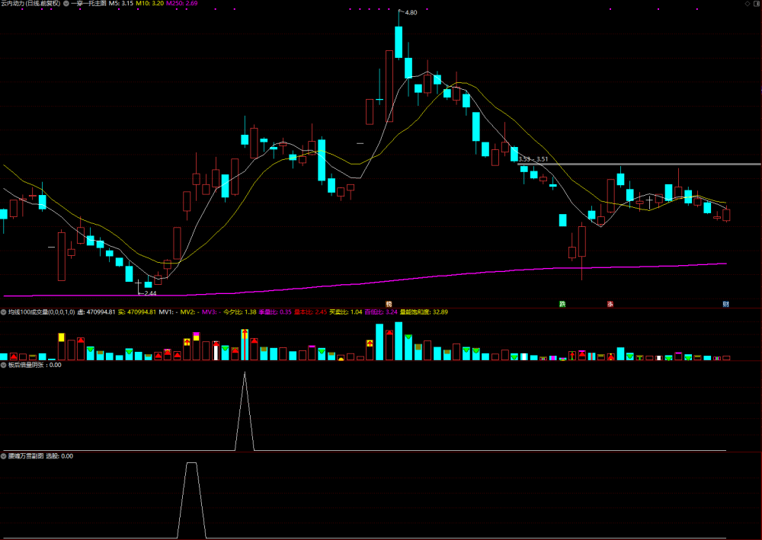Click the candle at the 2.44 low

[139, 283]
